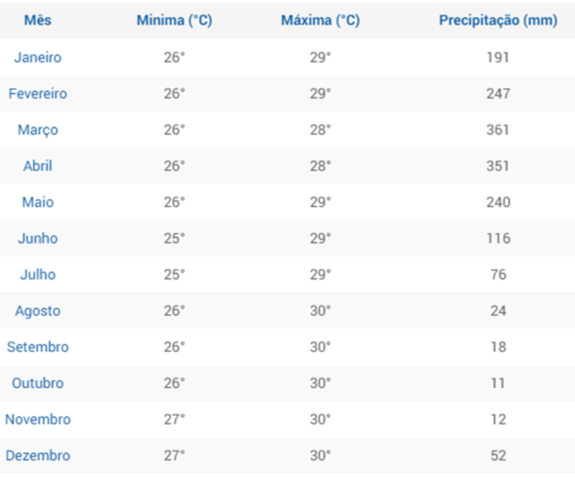The width and height of the screenshot is (575, 477).
Task: Click the Mês column header
Action: point(38,20)
